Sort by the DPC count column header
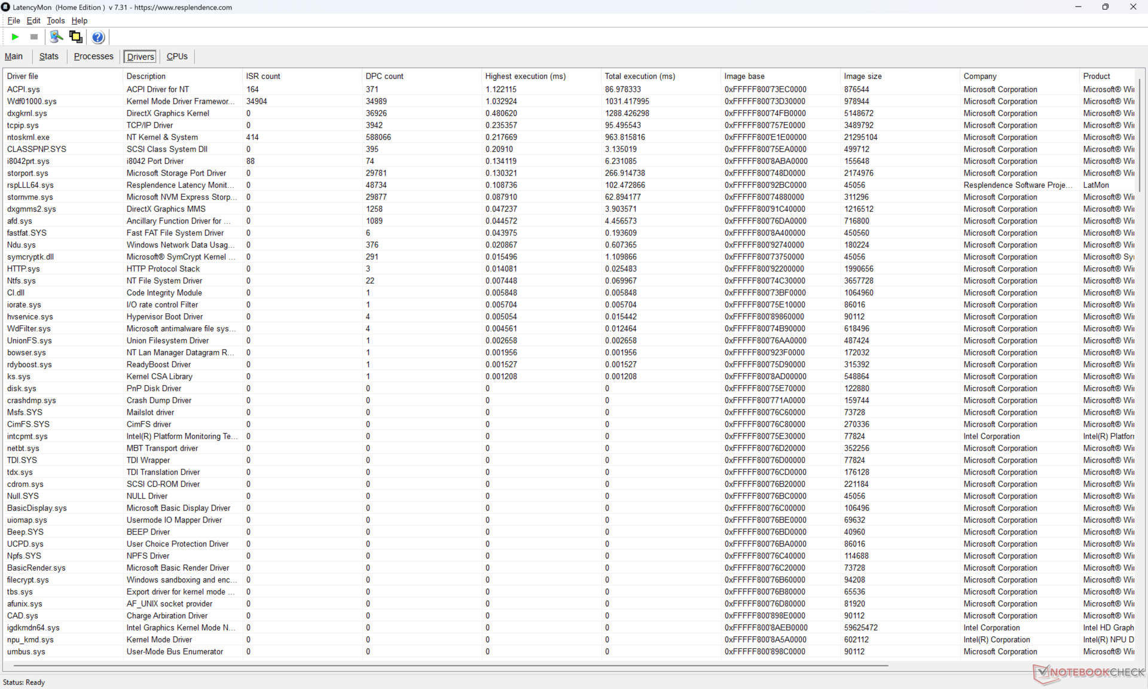 pyautogui.click(x=384, y=76)
